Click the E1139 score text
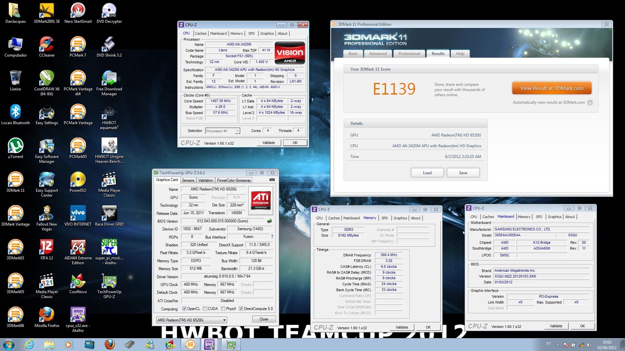The image size is (625, 351). pos(394,89)
